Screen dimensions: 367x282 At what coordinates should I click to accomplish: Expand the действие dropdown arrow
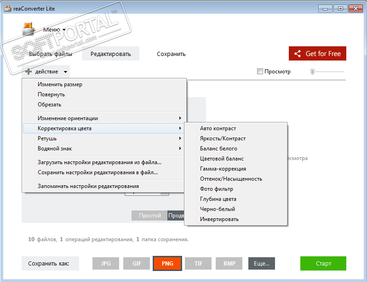65,72
